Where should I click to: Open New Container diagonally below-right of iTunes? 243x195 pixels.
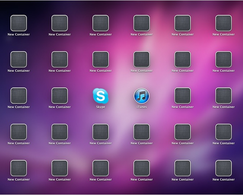point(183,132)
